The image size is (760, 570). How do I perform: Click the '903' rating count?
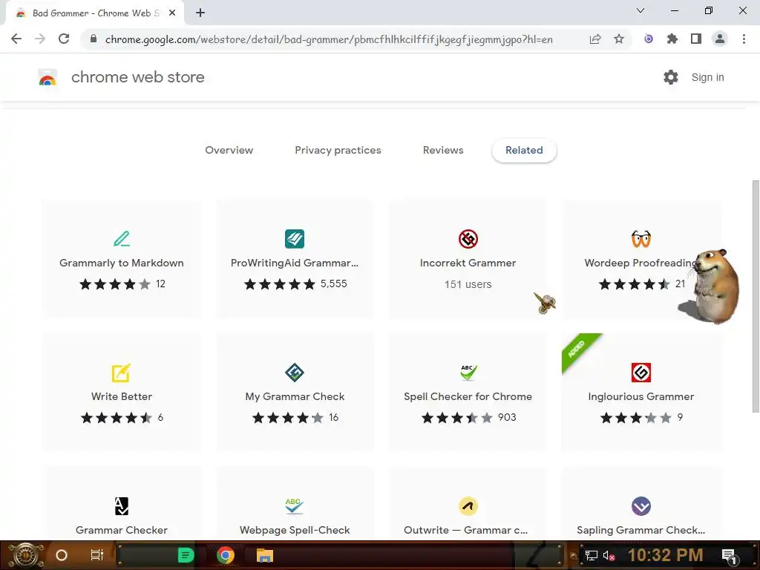507,417
